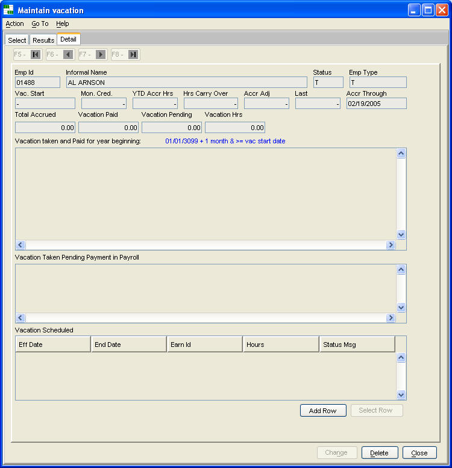Image resolution: width=452 pixels, height=468 pixels.
Task: Click the Maintain vacation application icon
Action: (x=8, y=10)
